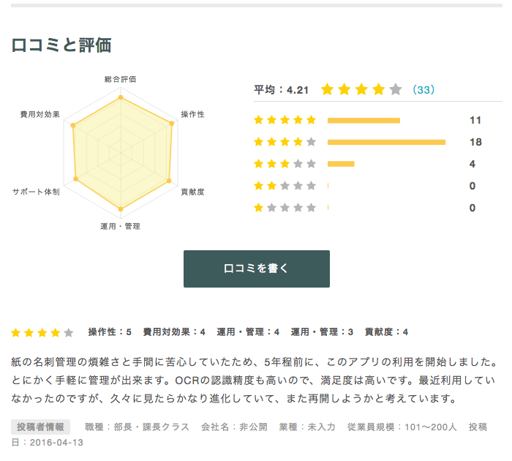Click the 貢献度 radar chart label
This screenshot has width=512, height=461.
pyautogui.click(x=192, y=192)
